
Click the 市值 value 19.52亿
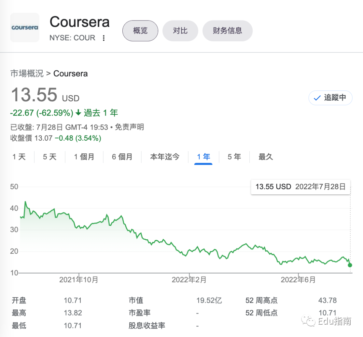[x=209, y=300]
